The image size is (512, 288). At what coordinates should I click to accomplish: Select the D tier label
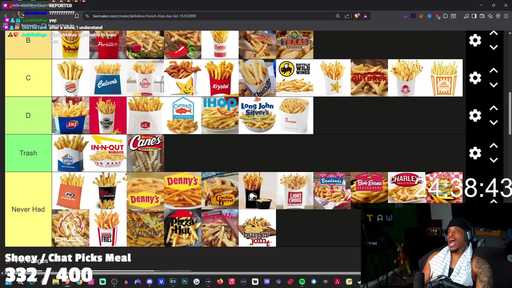tap(28, 116)
